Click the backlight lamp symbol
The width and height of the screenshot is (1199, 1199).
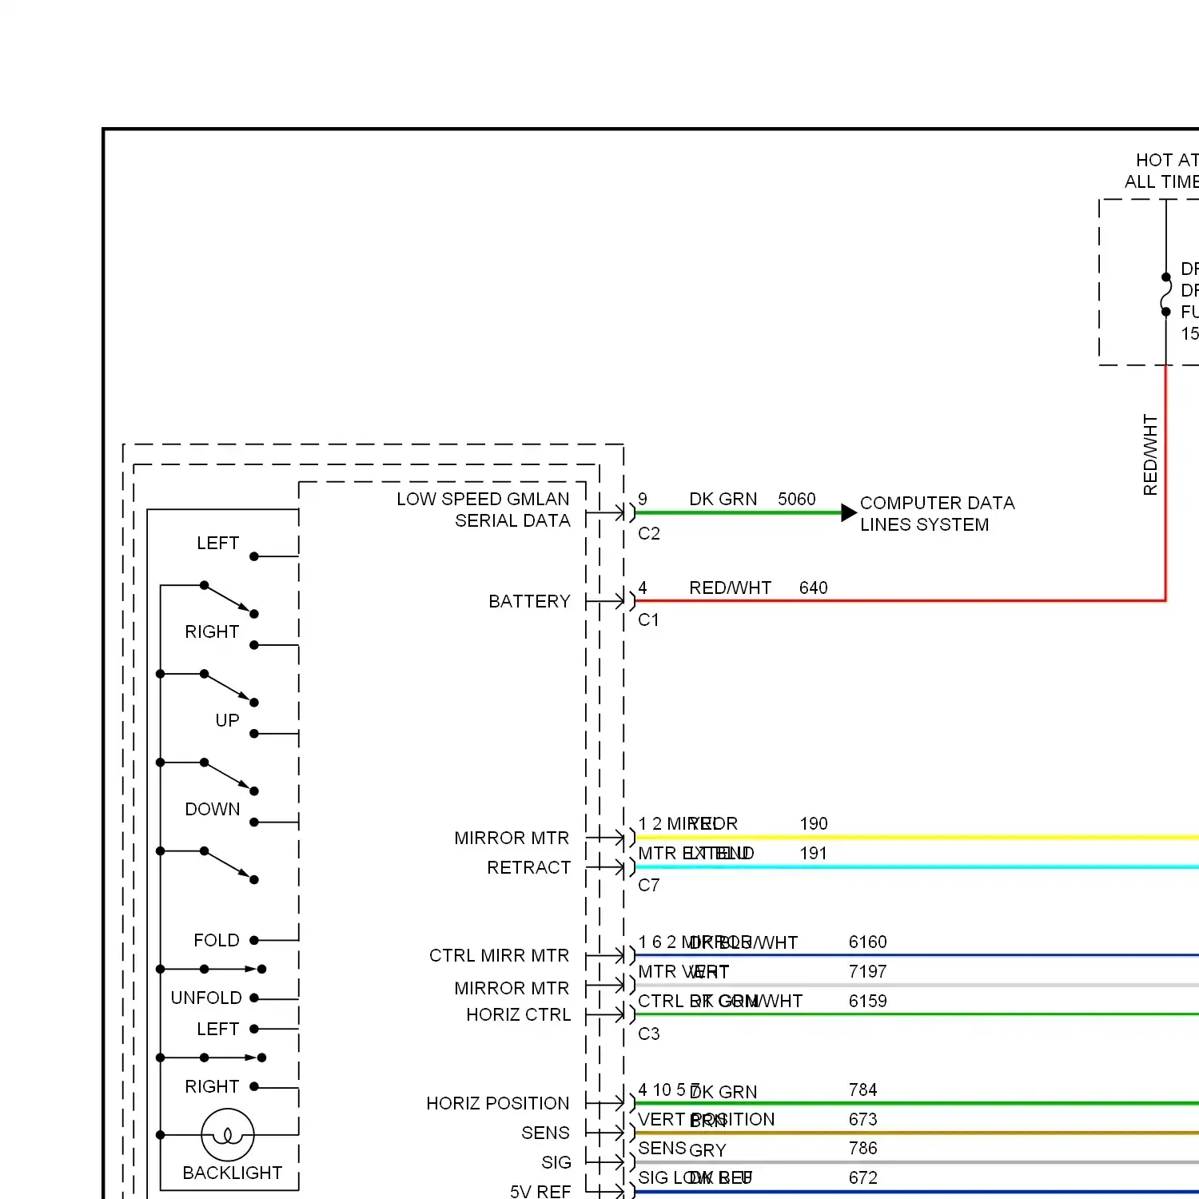pos(228,1134)
